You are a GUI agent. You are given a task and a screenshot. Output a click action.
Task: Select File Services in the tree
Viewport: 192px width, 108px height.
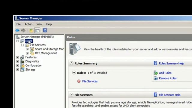38,45
